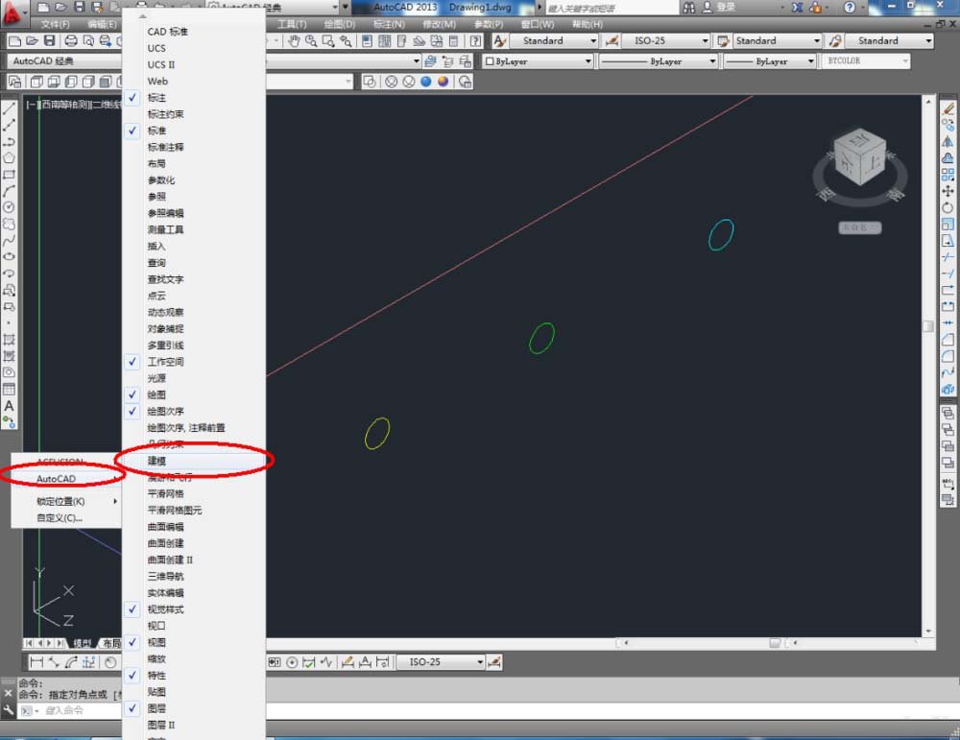Click the 2D Wireframe visual style icon
The width and height of the screenshot is (960, 740).
370,82
